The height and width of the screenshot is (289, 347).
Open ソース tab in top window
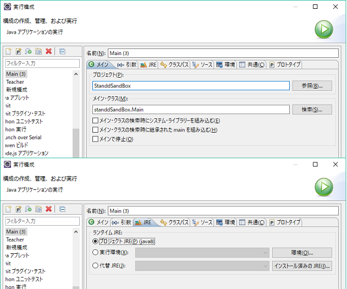[202, 64]
